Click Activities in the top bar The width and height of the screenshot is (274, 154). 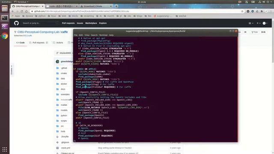point(6,2)
